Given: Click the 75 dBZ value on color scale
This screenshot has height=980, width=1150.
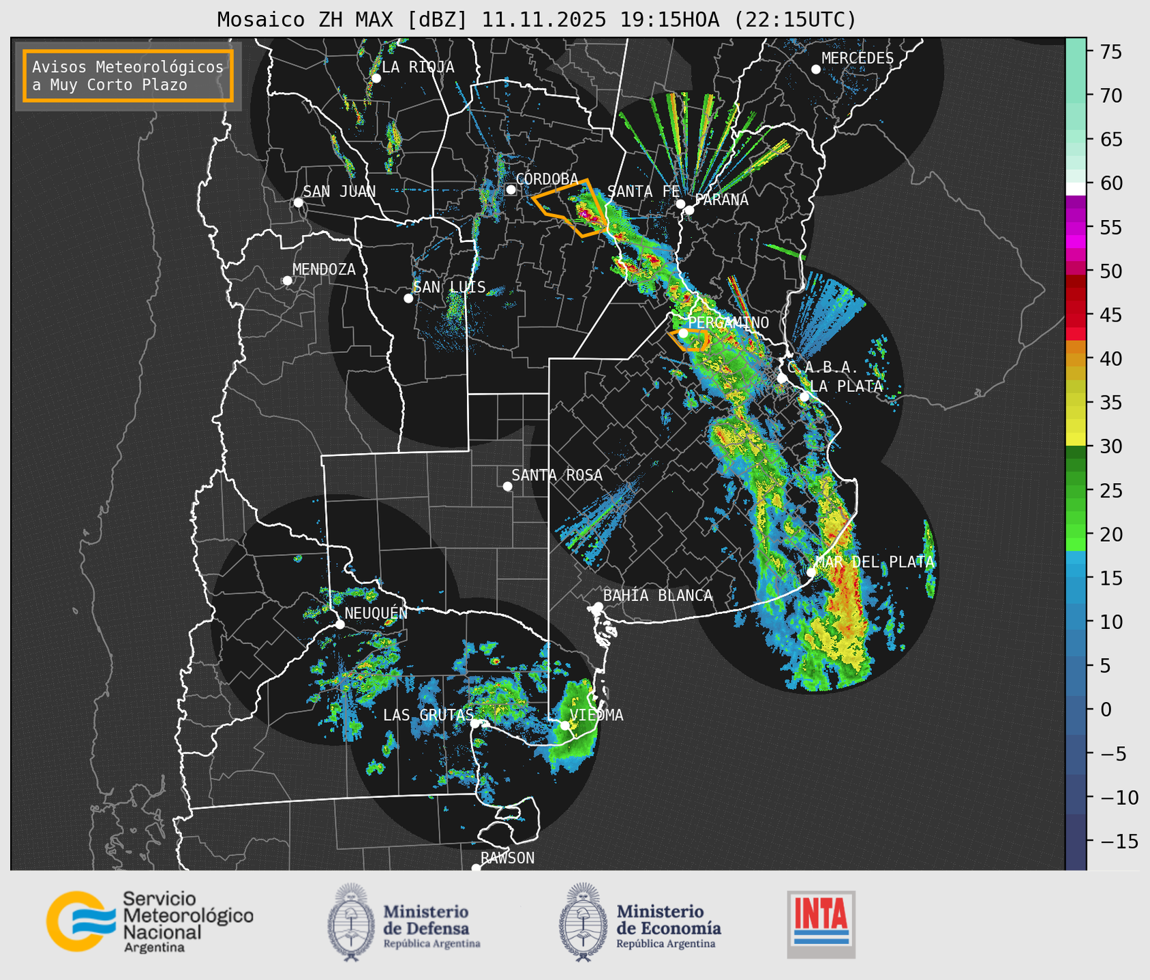Looking at the screenshot, I should pos(1110,52).
